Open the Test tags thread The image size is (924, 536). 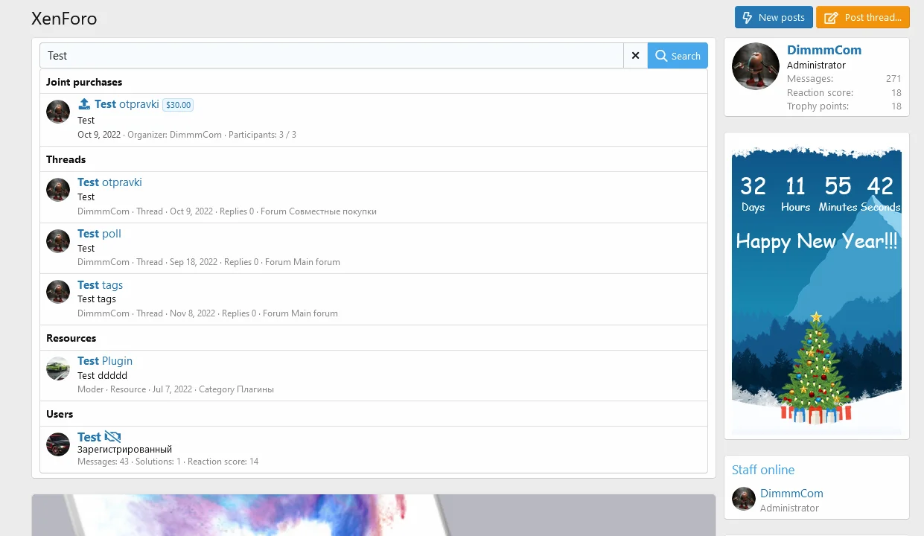coord(100,285)
